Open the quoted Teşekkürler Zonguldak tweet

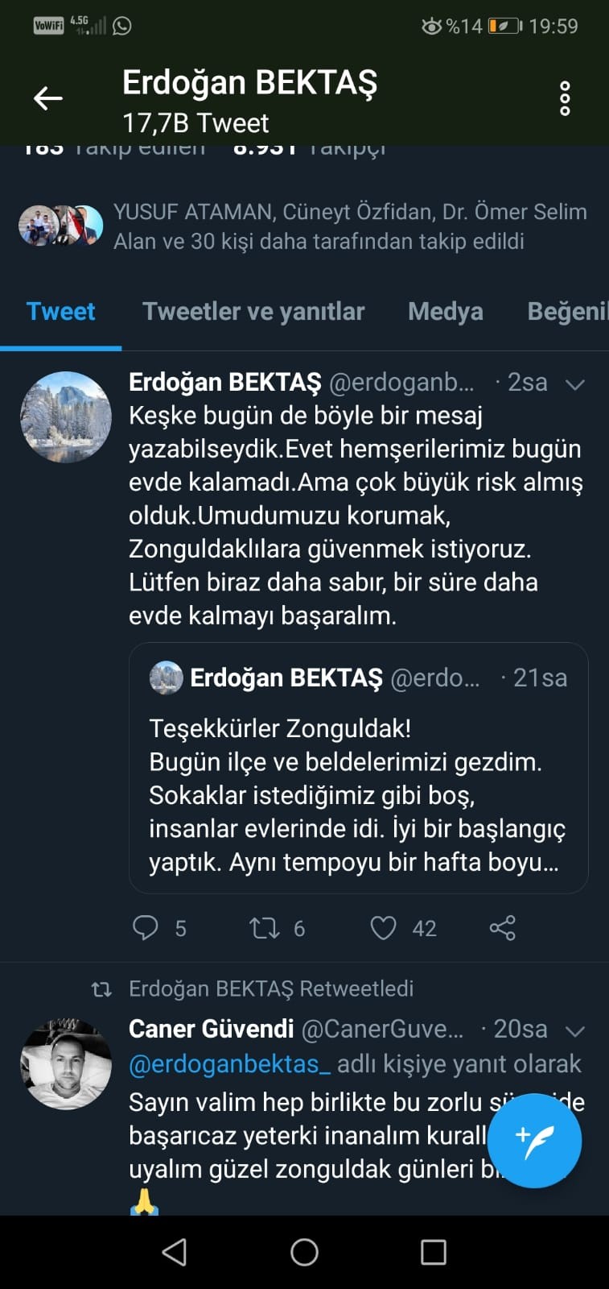[x=358, y=794]
